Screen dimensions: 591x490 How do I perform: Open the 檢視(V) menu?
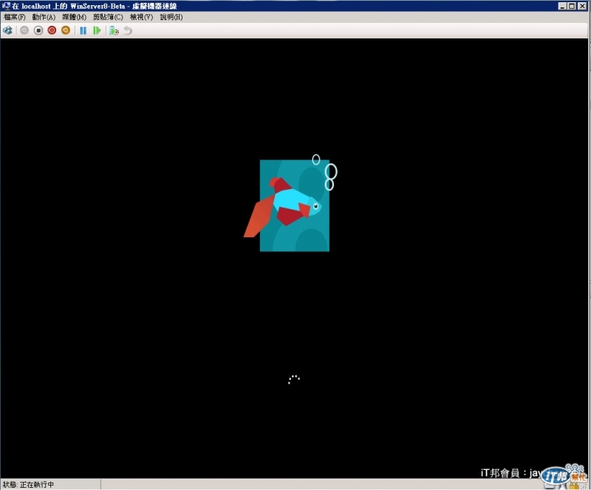point(141,17)
